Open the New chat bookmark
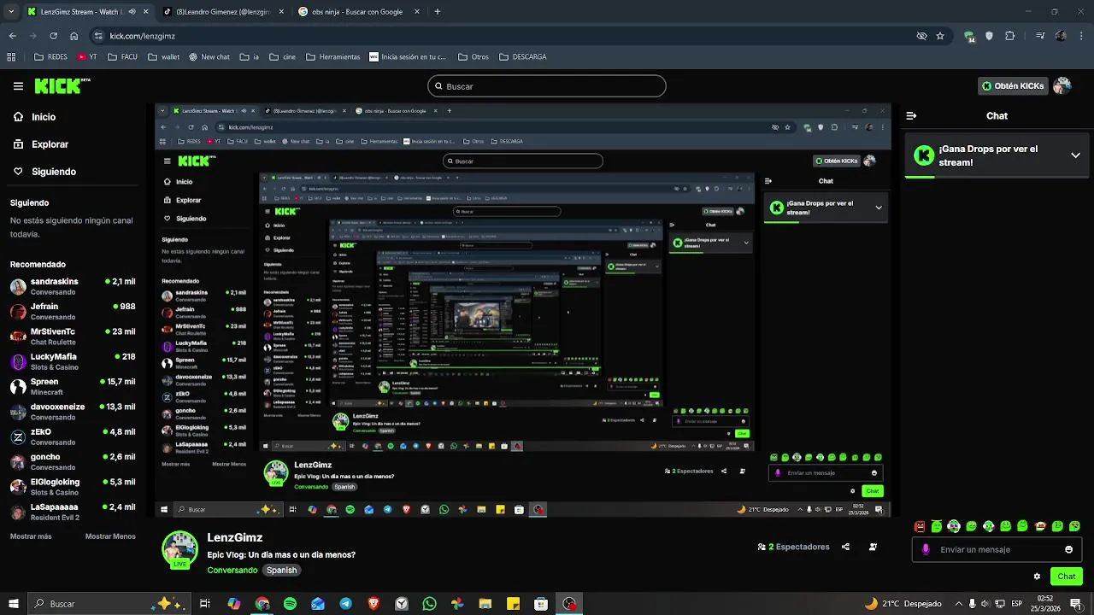The width and height of the screenshot is (1094, 615). (x=208, y=57)
